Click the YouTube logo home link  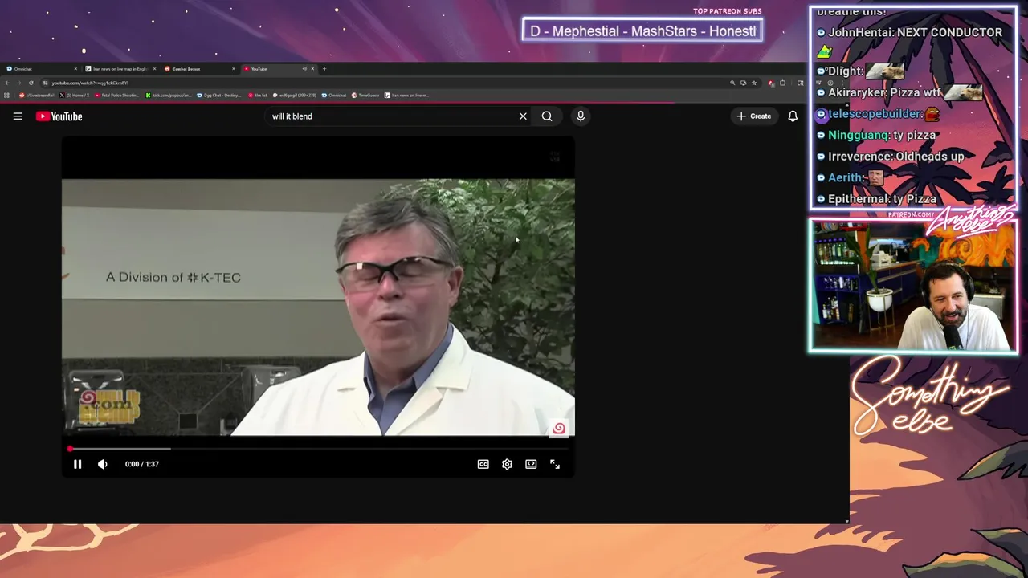pos(59,116)
